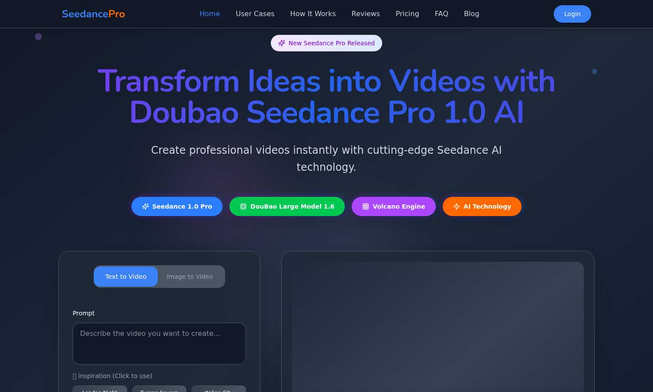Click 'Create professional videos instantly' subtitle
Image resolution: width=653 pixels, height=392 pixels.
click(x=326, y=158)
